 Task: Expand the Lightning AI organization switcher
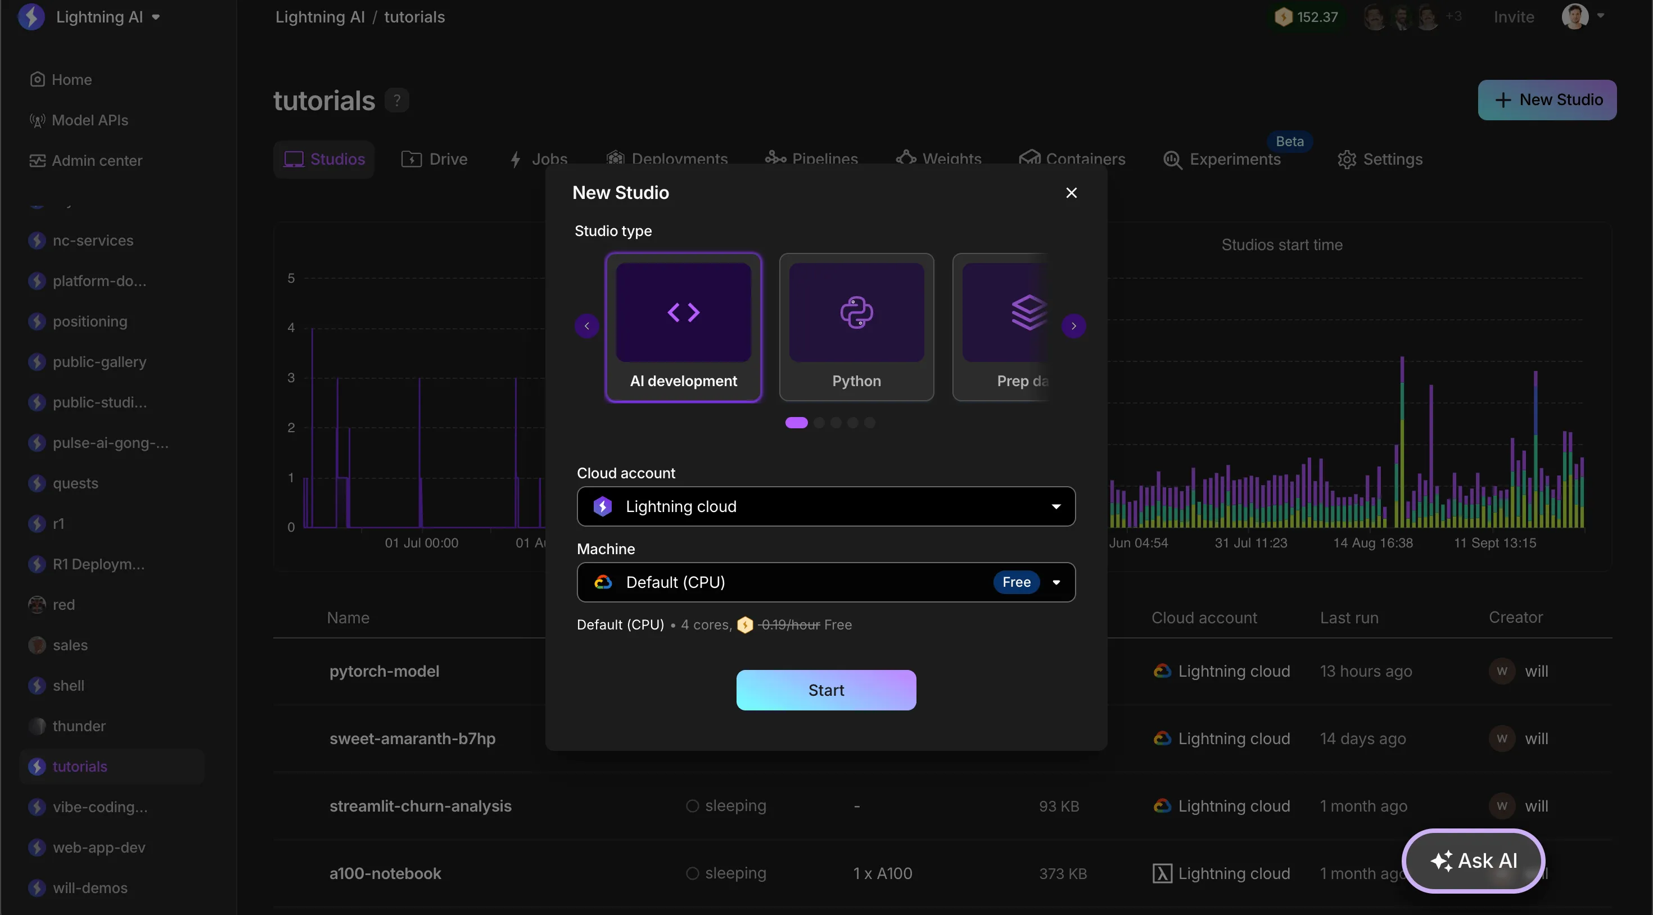tap(107, 17)
